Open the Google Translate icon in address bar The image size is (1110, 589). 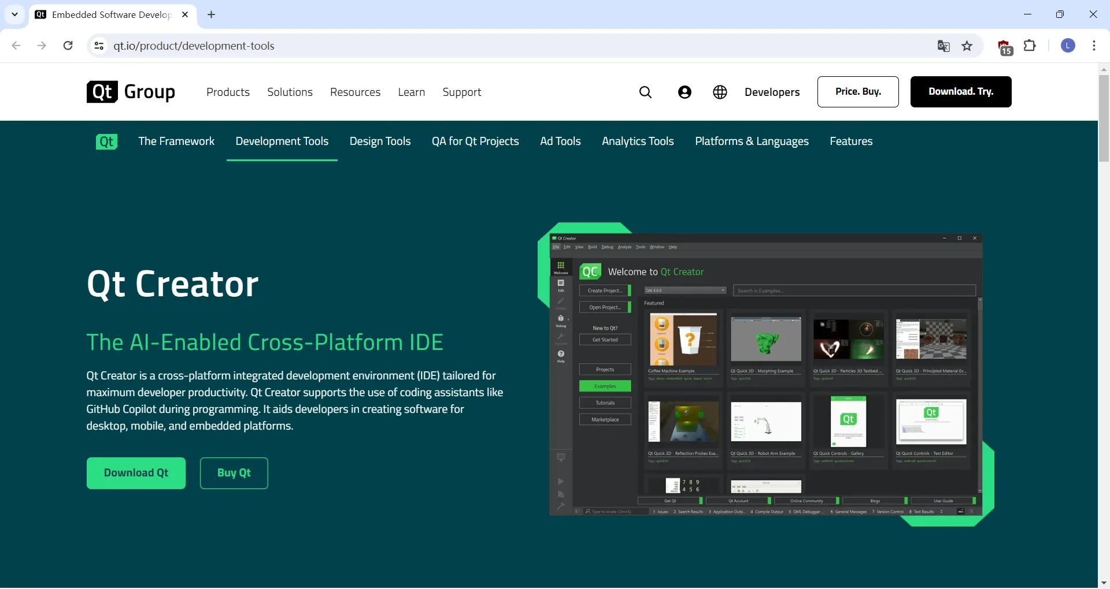click(x=943, y=46)
